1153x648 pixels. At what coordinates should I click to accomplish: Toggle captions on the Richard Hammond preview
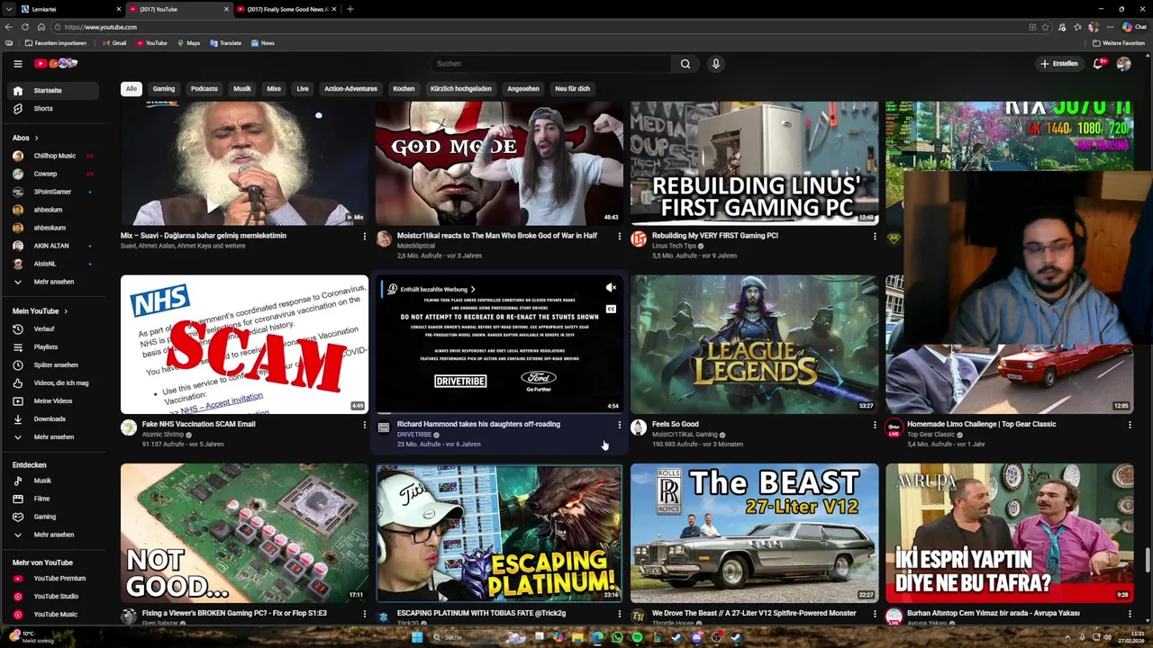[x=611, y=309]
